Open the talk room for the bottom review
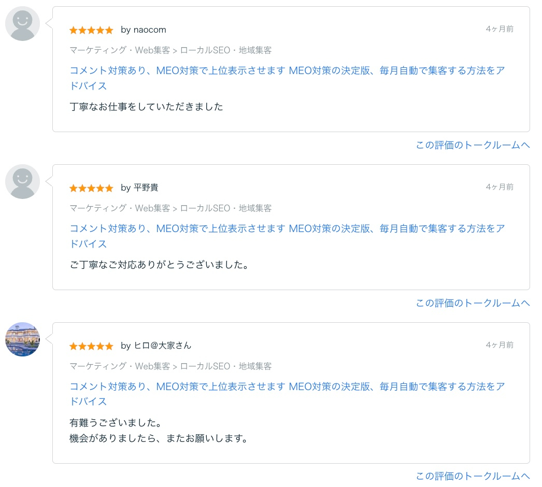The height and width of the screenshot is (487, 542). pos(472,476)
